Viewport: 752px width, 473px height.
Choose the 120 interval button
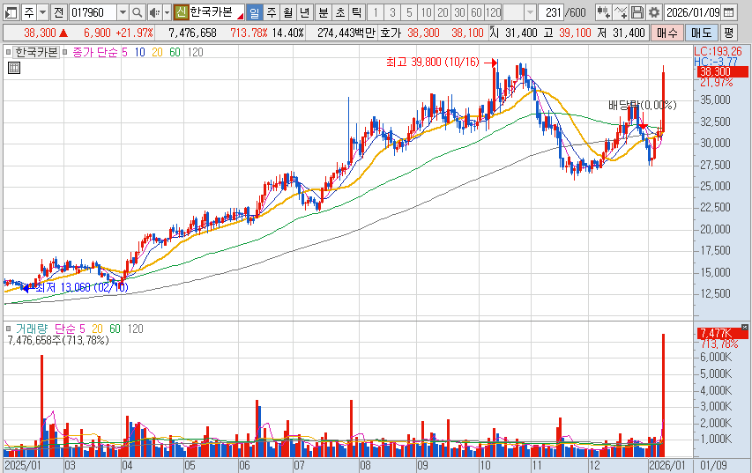(493, 12)
